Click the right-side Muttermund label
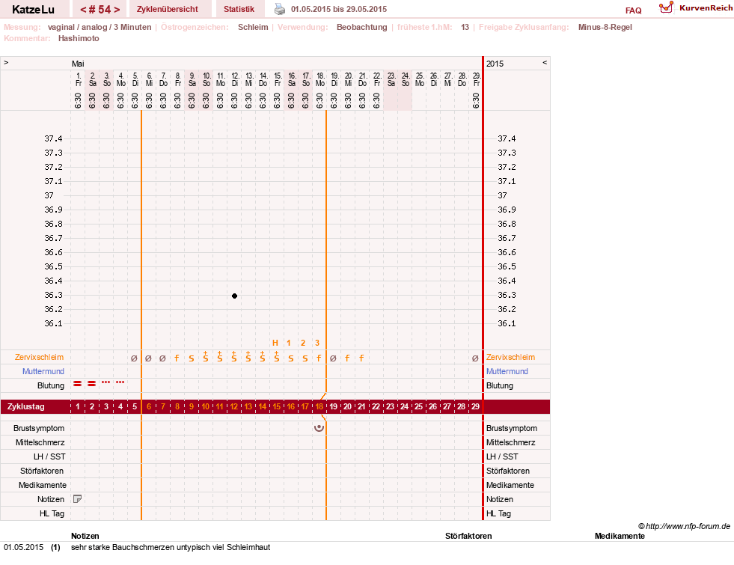The height and width of the screenshot is (565, 734). [x=507, y=371]
